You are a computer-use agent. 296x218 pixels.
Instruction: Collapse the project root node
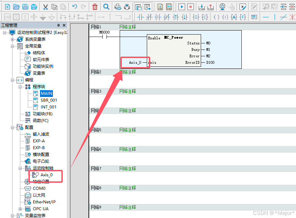tap(4, 33)
